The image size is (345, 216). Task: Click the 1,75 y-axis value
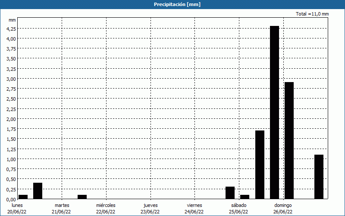click(11, 129)
